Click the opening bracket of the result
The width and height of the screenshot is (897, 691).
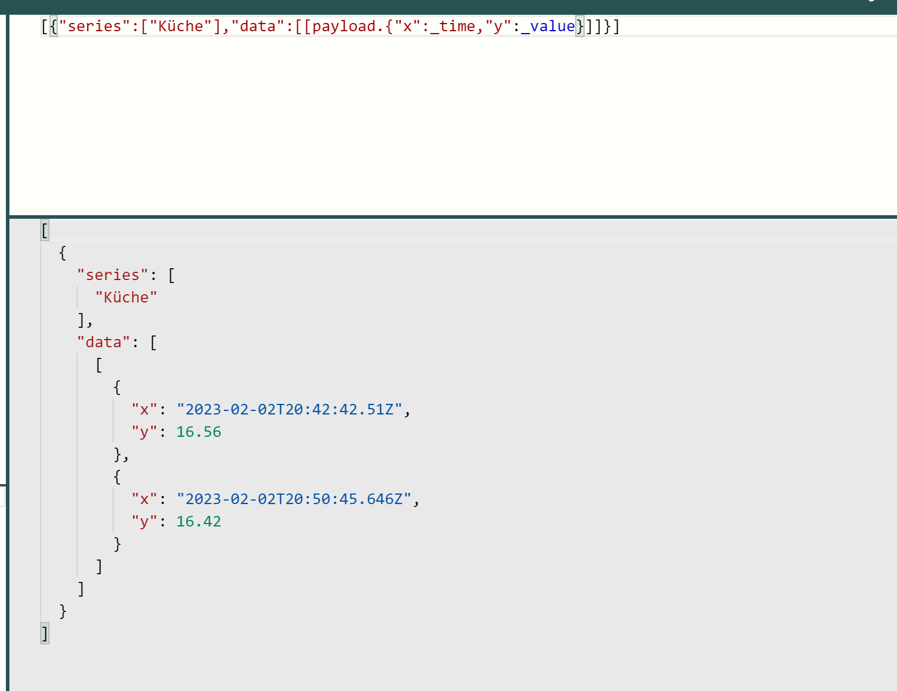click(45, 230)
